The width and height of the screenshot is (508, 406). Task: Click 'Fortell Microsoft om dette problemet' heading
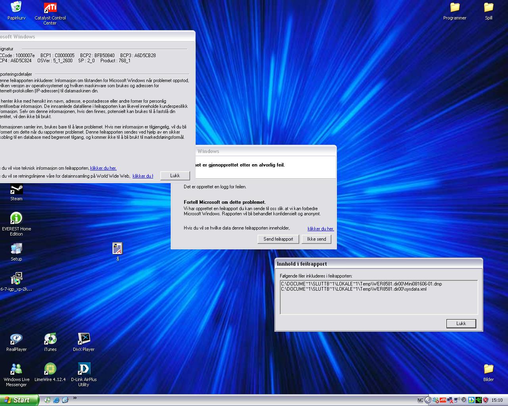[x=225, y=202]
